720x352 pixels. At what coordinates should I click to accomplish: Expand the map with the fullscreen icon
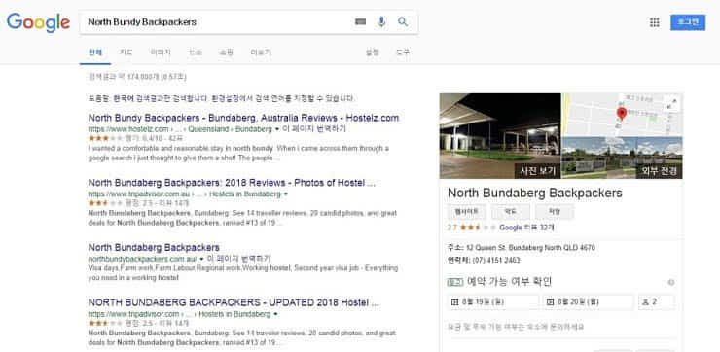(x=673, y=102)
